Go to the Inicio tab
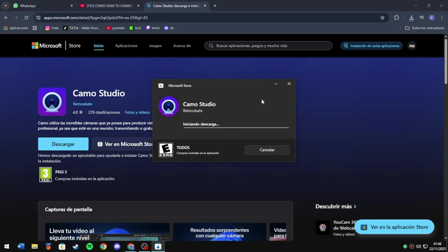Image resolution: width=448 pixels, height=252 pixels. (x=99, y=45)
